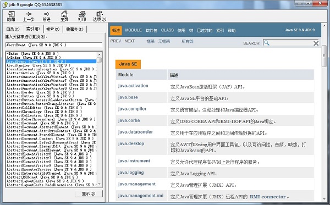Click index list scroll up arrow

click(99, 54)
